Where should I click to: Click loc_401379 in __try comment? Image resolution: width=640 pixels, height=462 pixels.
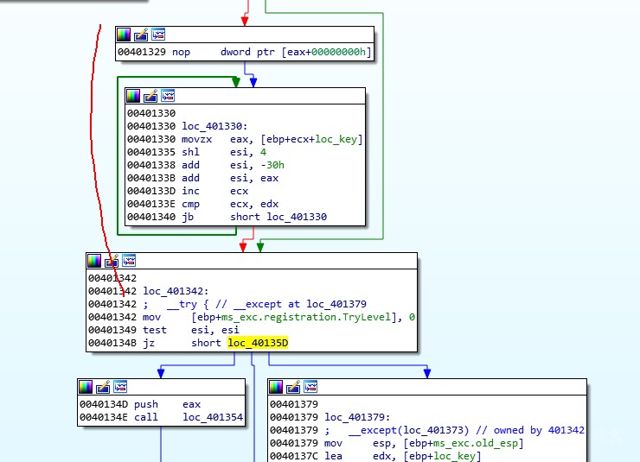pos(336,304)
